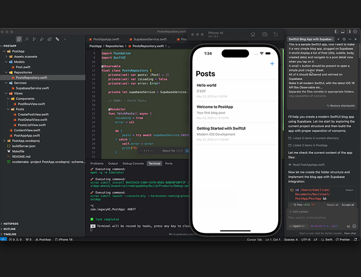The height and width of the screenshot is (277, 361).
Task: Switch to the Problems panel tab
Action: pos(97,163)
